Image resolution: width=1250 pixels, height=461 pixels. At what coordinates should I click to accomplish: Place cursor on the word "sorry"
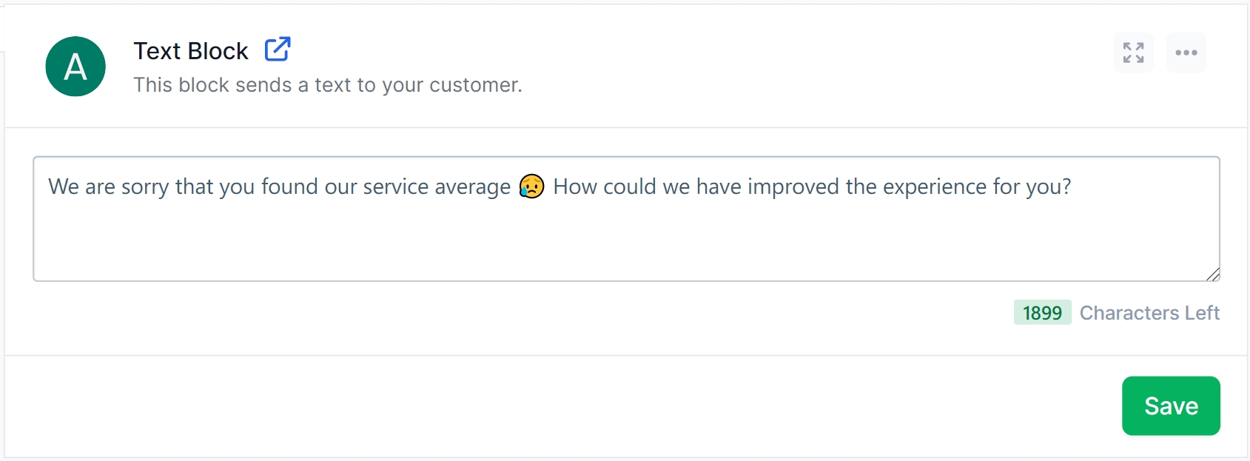click(x=145, y=187)
